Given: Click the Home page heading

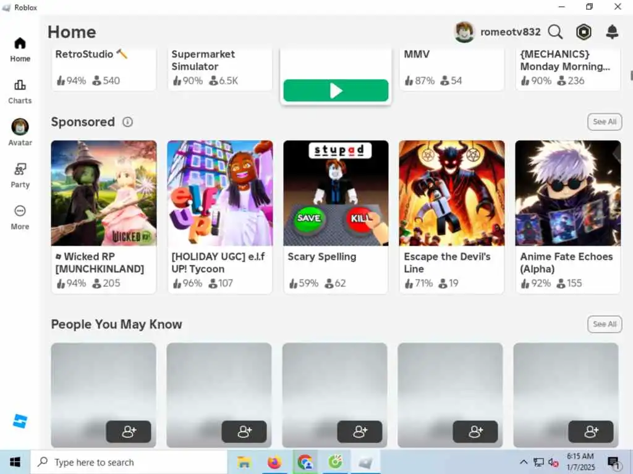Looking at the screenshot, I should coord(72,32).
